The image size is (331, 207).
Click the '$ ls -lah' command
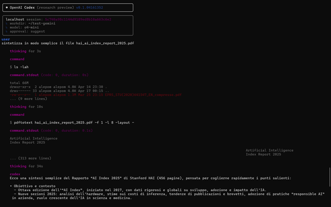click(19, 67)
